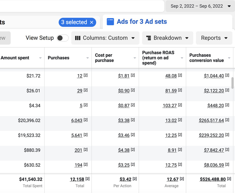This screenshot has width=235, height=193.
Task: Open the Columns: Custom dropdown
Action: [105, 38]
